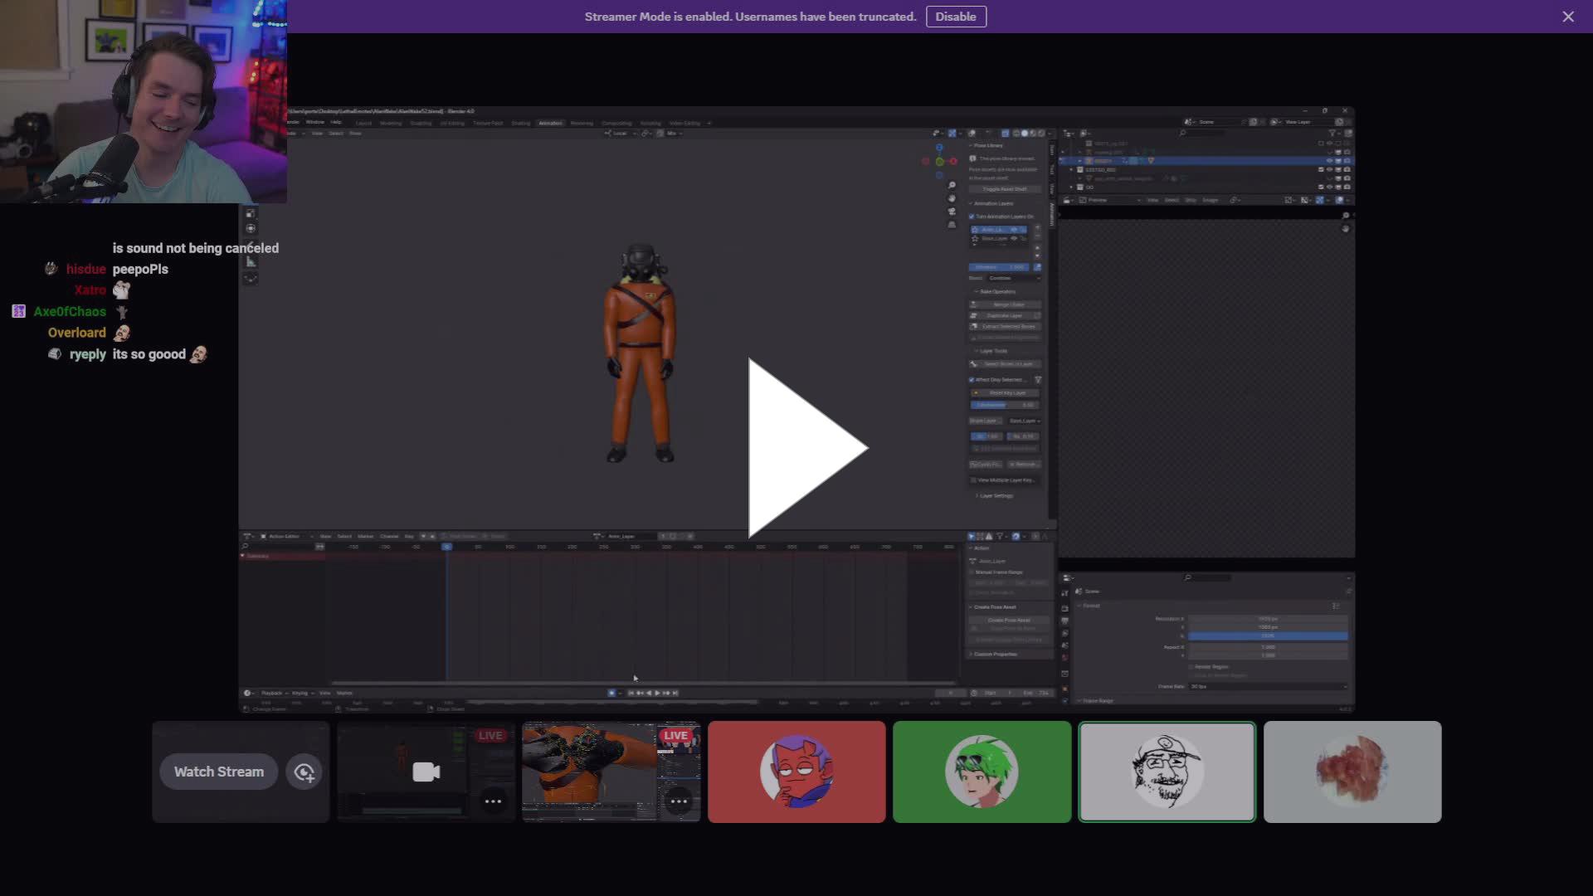Click the Extract Selected Bones icon
This screenshot has width=1593, height=896.
[974, 326]
